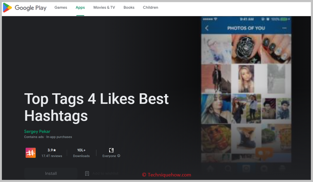Go to the Movies & TV tab
This screenshot has width=313, height=182.
click(x=104, y=8)
